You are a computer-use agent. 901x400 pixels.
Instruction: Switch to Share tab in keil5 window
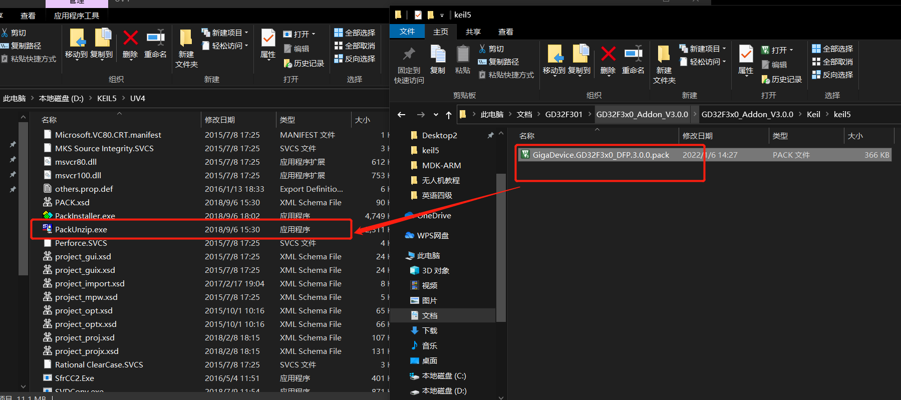[x=473, y=32]
